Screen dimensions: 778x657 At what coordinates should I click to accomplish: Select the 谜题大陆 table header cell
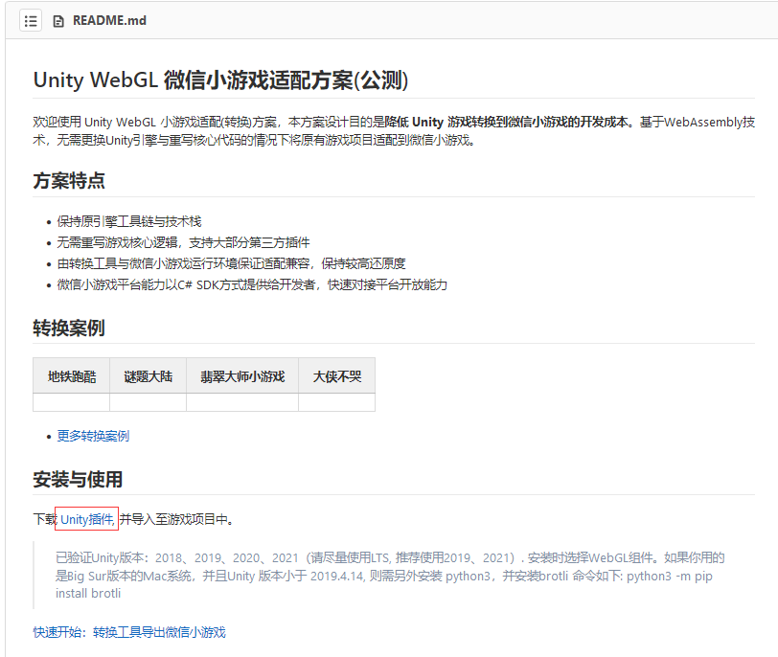pyautogui.click(x=148, y=376)
